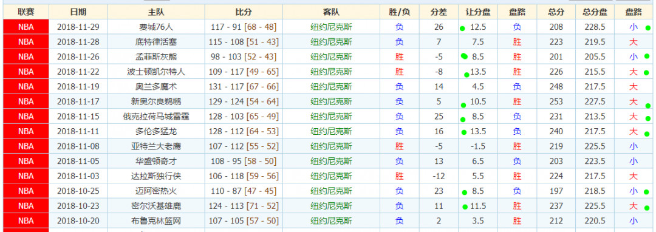Screen dimensions: 656x232
Task: Click green dot beside 10.5 handicap on 2018-11-17
Action: pos(463,105)
